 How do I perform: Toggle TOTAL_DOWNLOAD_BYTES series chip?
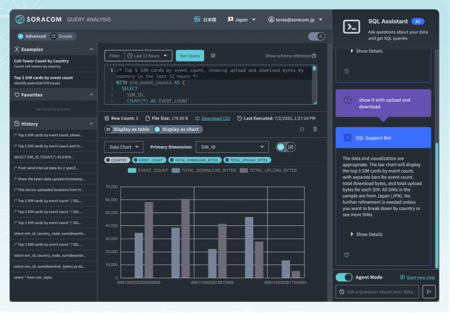pos(195,160)
